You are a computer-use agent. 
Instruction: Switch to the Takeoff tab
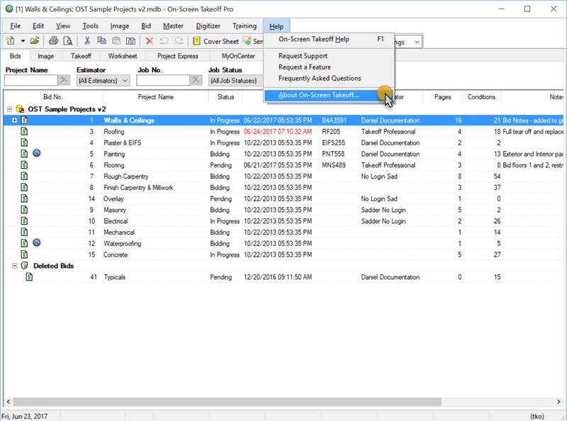click(x=81, y=56)
